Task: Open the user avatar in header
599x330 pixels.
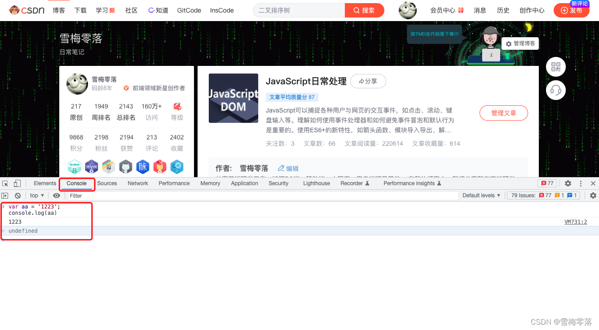Action: coord(408,10)
